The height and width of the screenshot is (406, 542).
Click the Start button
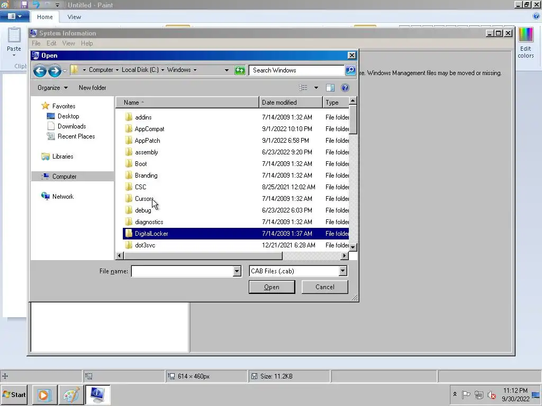tap(14, 394)
